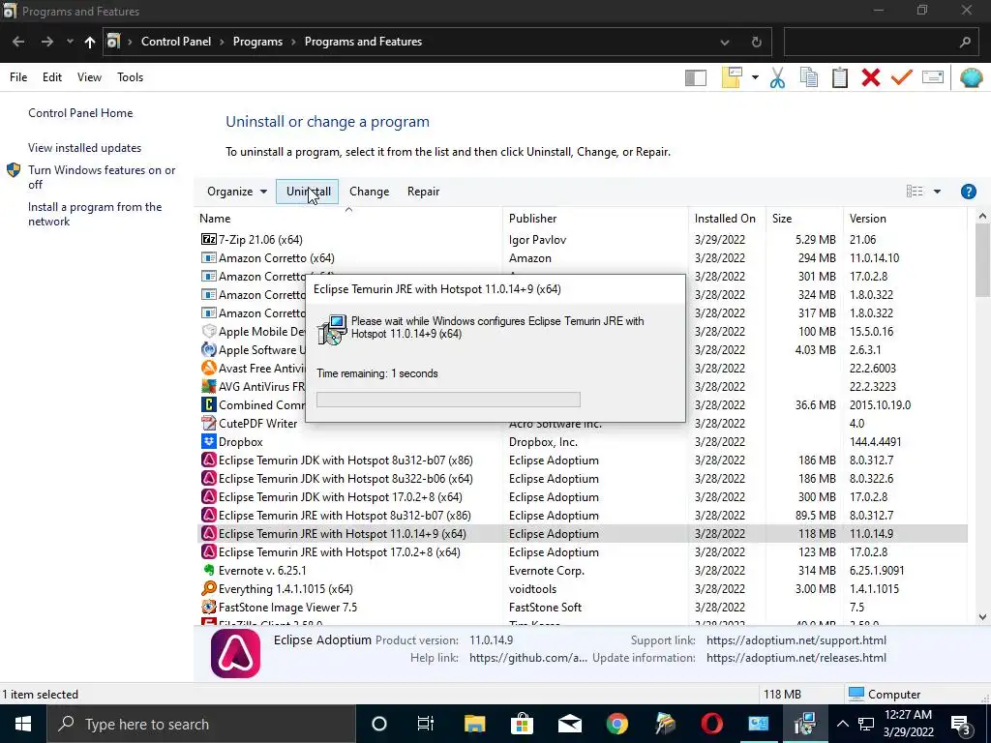Viewport: 991px width, 743px height.
Task: Click the Cut scissors toolbar icon
Action: pos(777,77)
